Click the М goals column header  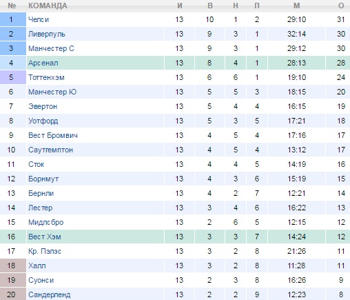[297, 6]
